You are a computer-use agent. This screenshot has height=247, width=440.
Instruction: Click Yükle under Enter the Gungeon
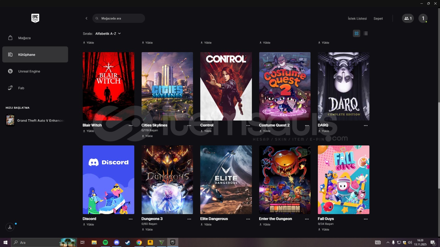(265, 224)
